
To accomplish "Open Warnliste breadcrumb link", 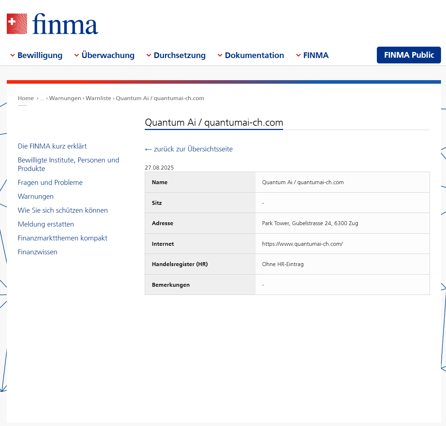I will [98, 98].
